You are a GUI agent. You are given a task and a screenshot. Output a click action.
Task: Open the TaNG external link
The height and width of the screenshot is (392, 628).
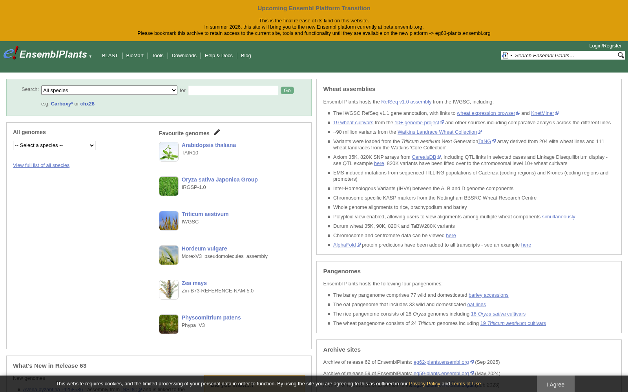point(487,142)
